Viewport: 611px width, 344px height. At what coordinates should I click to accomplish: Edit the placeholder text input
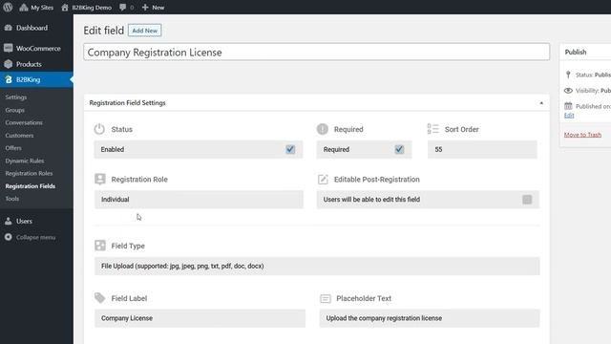click(430, 318)
